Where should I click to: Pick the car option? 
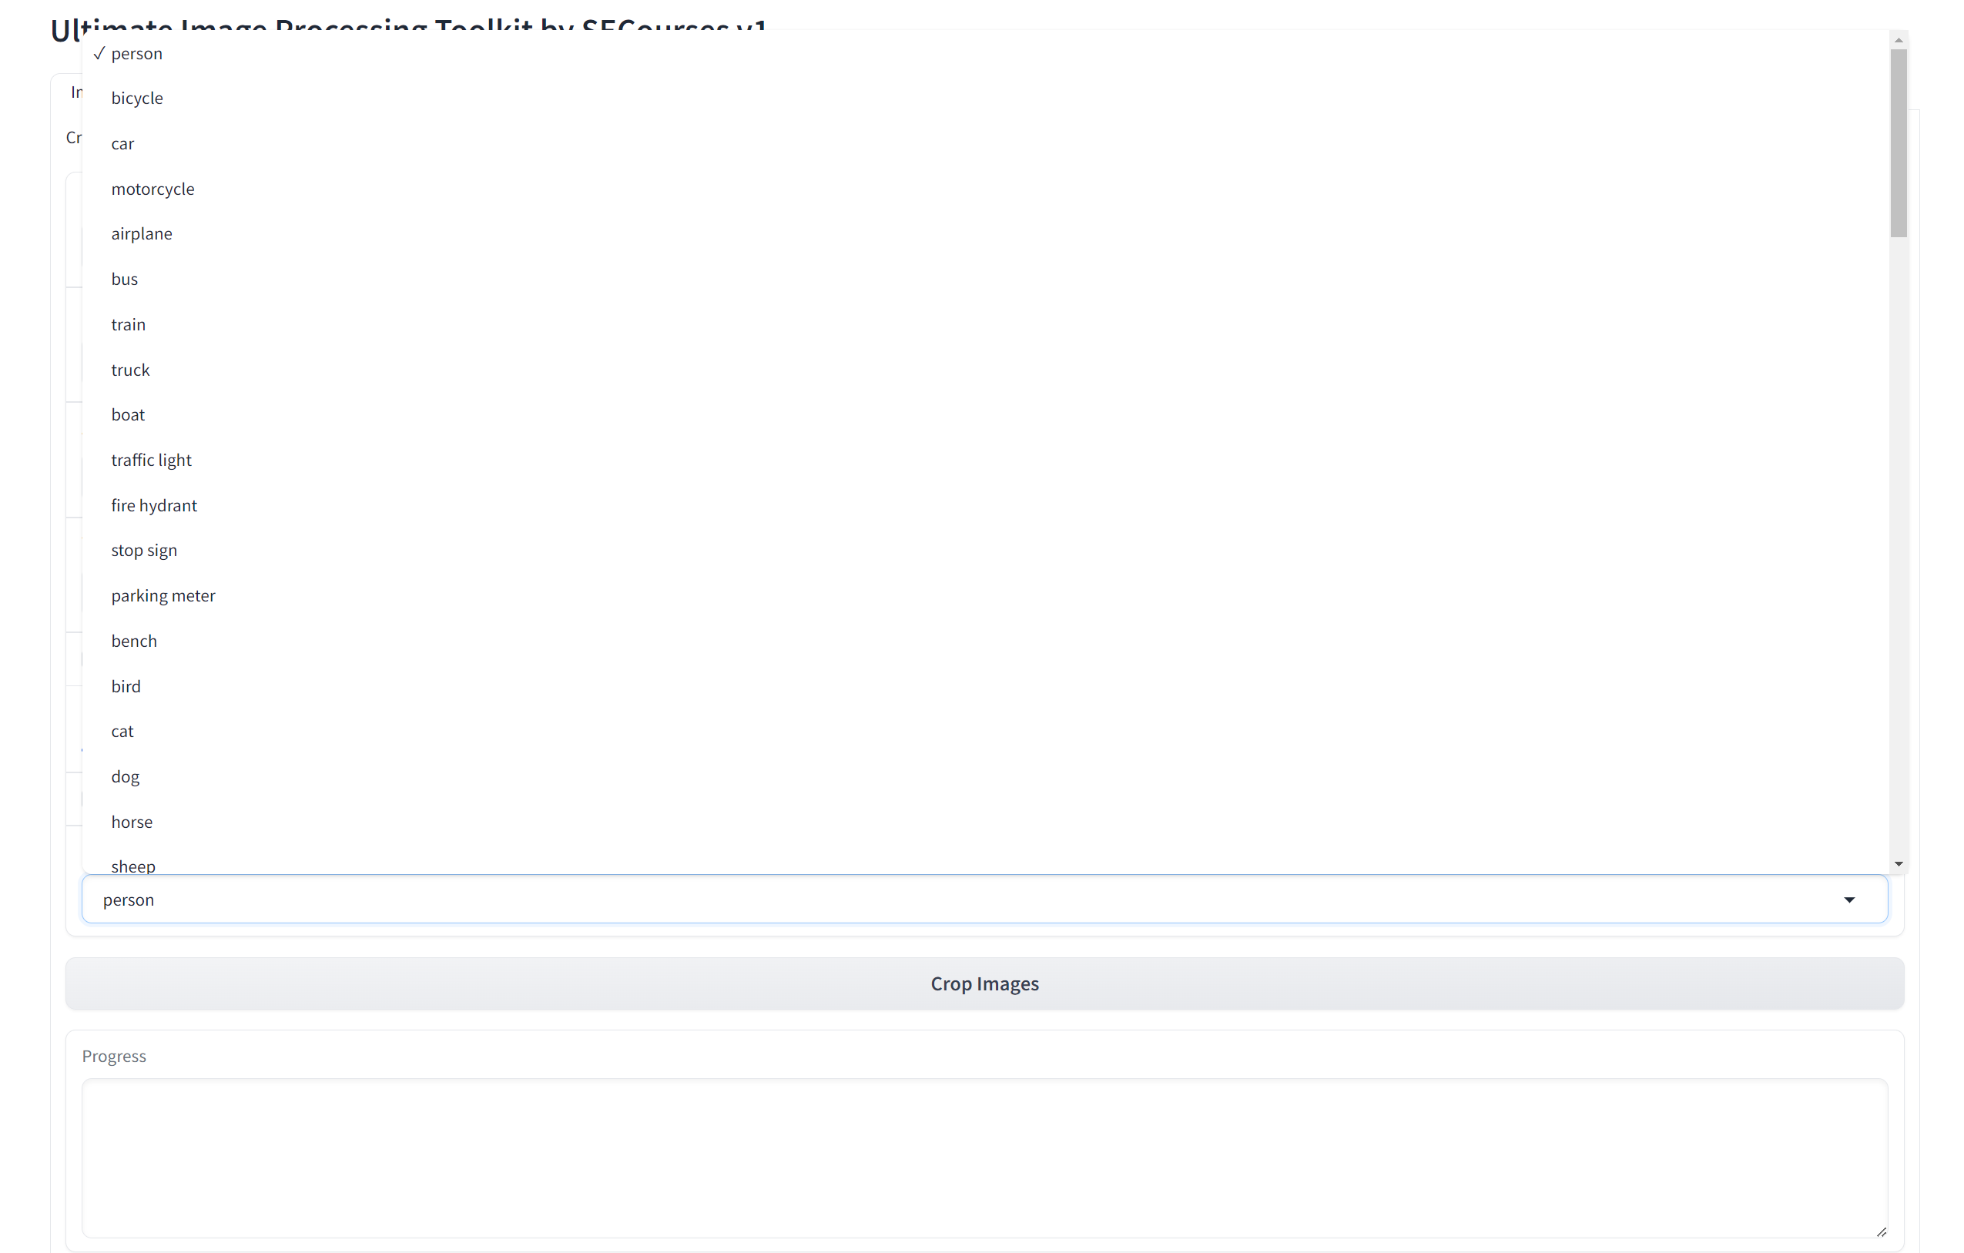pos(122,144)
